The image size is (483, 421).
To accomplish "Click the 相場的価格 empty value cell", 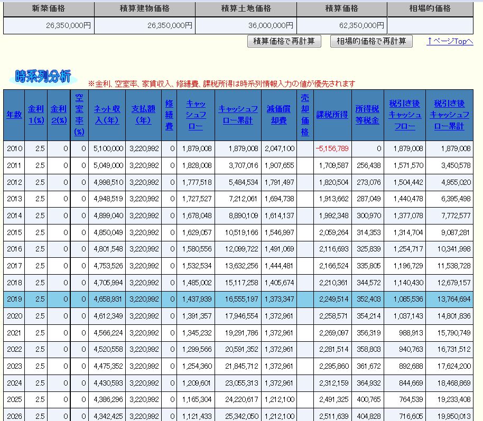I will coord(430,25).
